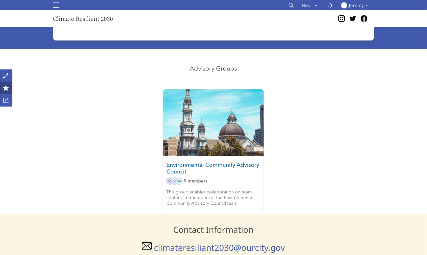Click the Advisory Groups heading

tap(213, 69)
